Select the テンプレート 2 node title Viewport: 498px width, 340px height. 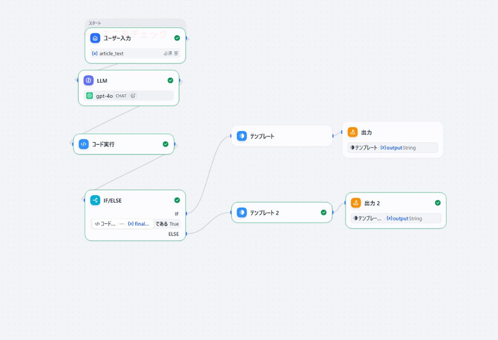point(264,213)
